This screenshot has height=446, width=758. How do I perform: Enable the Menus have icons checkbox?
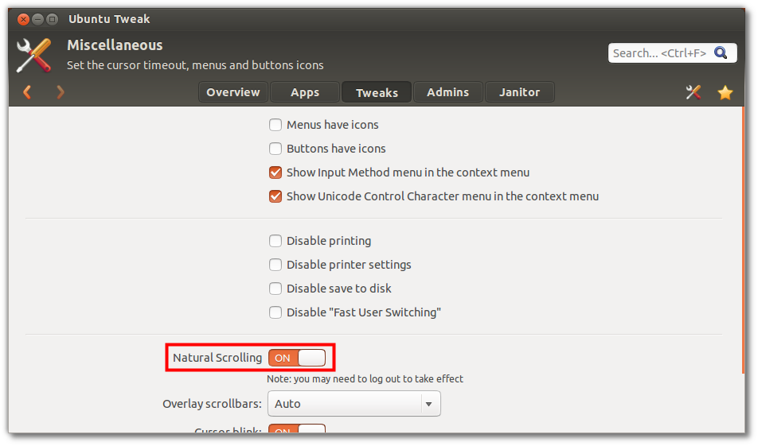(x=275, y=125)
